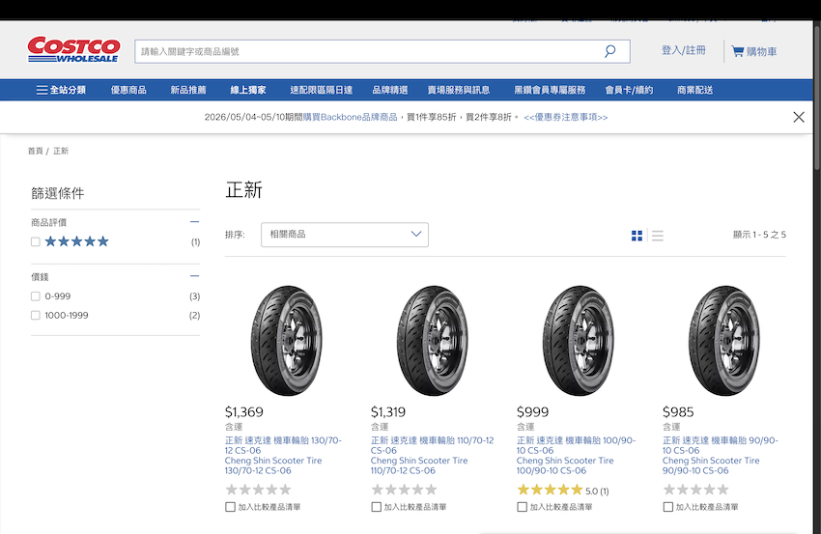Click the $1,369 price text
The image size is (821, 534).
click(244, 412)
